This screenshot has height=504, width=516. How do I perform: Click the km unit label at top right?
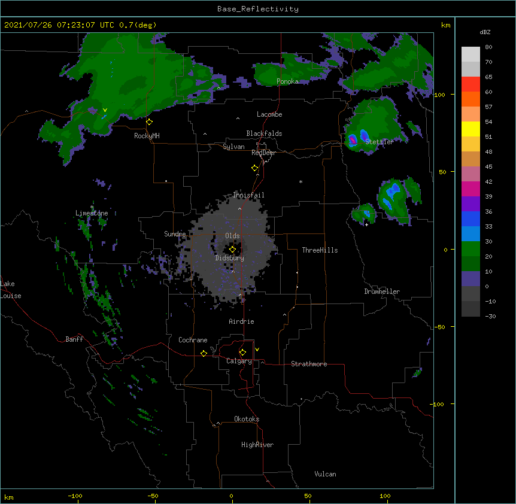(x=445, y=25)
